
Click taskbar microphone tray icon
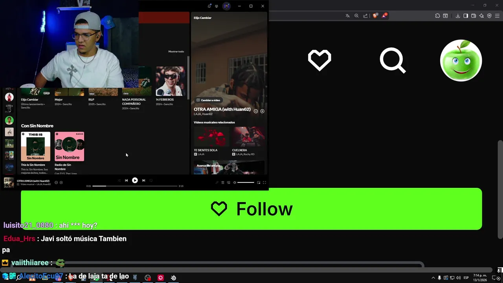439,278
